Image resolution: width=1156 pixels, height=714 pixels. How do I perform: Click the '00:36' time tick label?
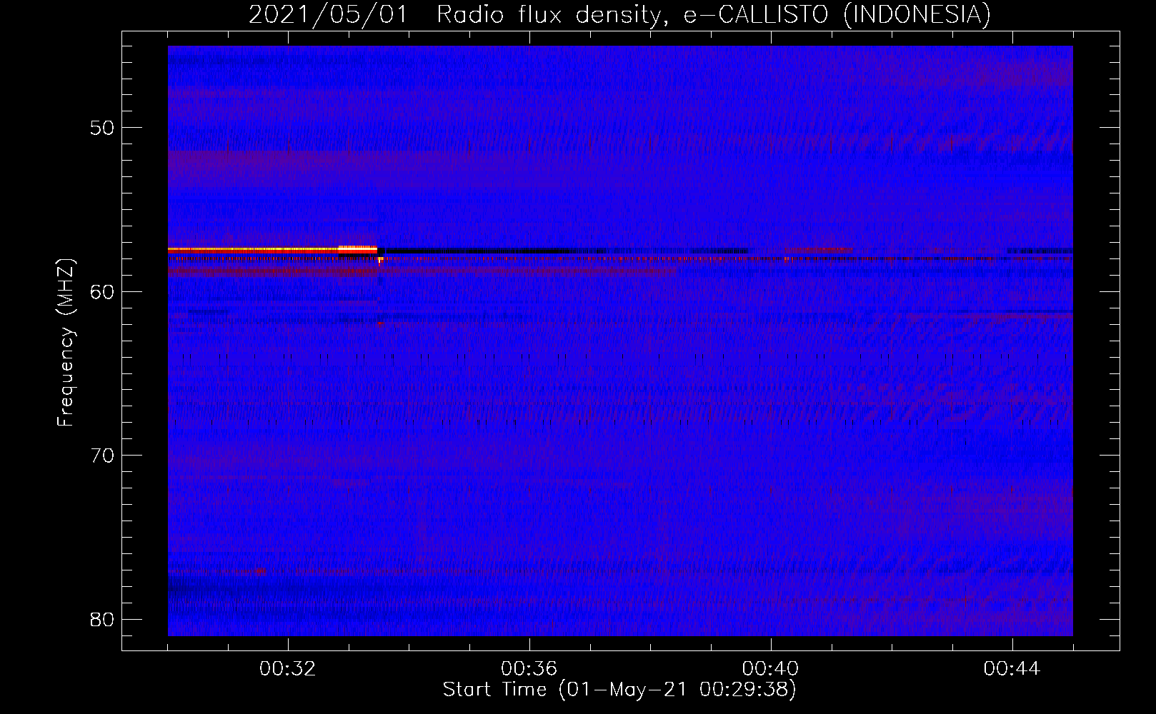[529, 669]
